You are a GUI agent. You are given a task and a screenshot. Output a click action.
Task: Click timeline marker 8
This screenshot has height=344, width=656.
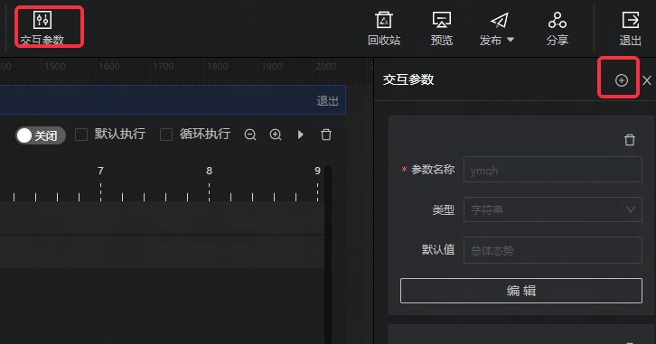pyautogui.click(x=210, y=171)
